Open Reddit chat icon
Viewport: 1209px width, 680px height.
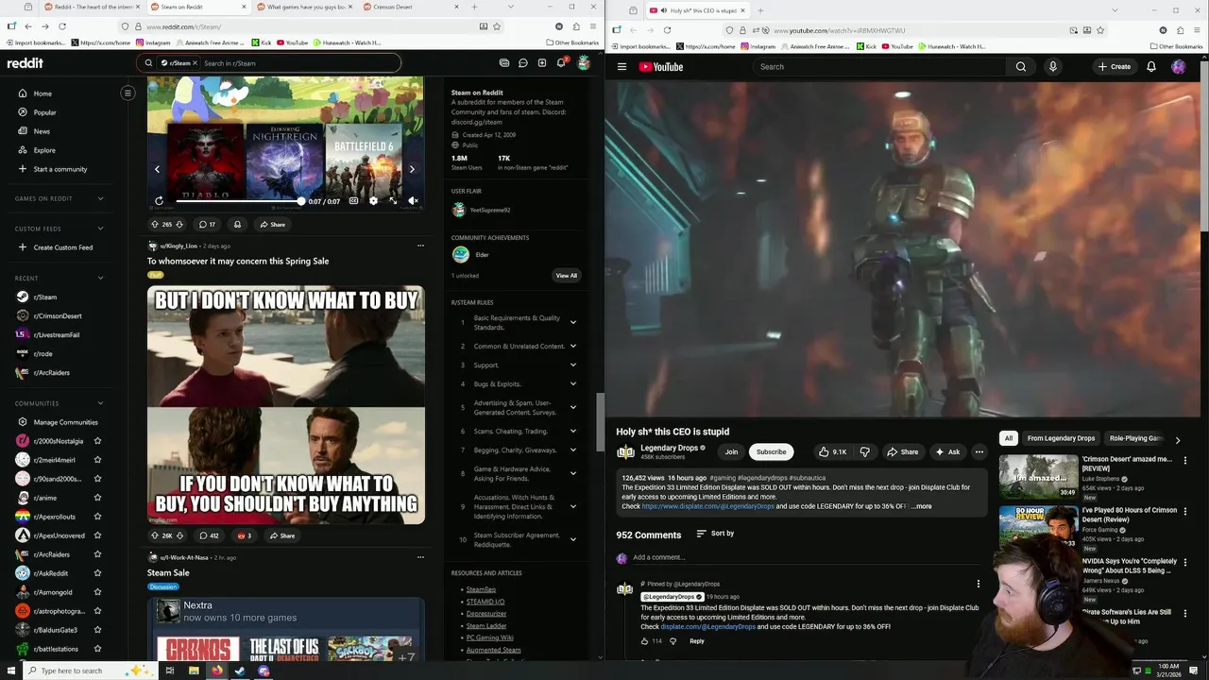click(522, 63)
